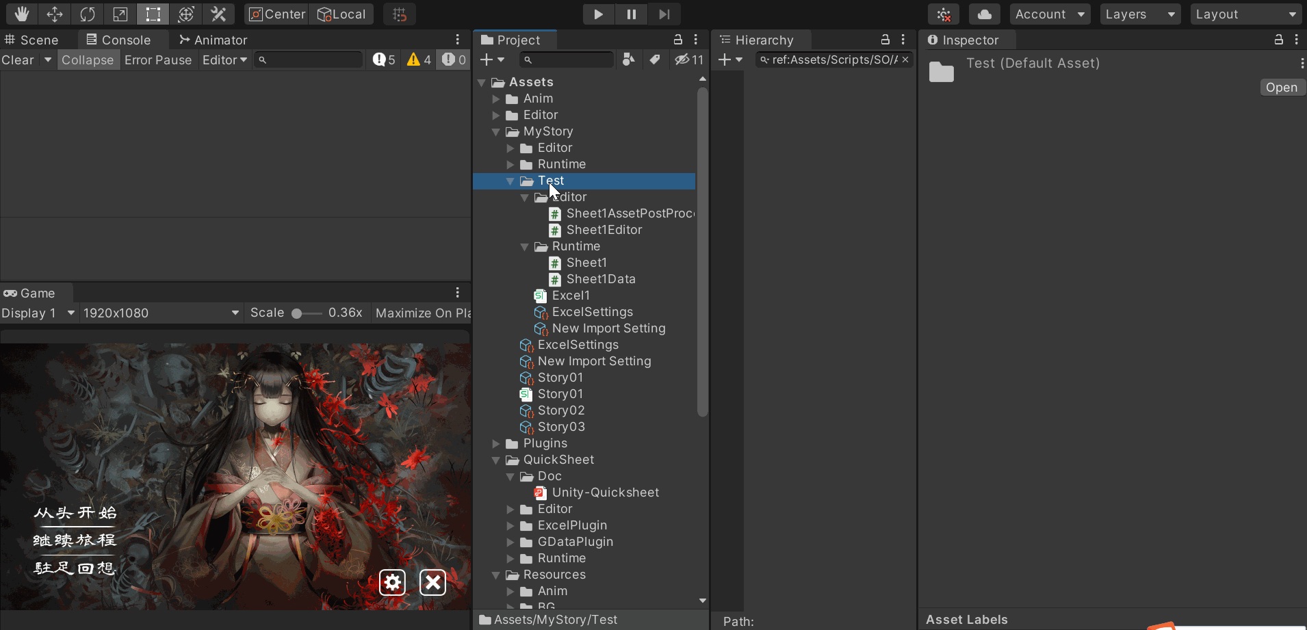Viewport: 1307px width, 630px height.
Task: Open custom editor tools
Action: (x=218, y=14)
